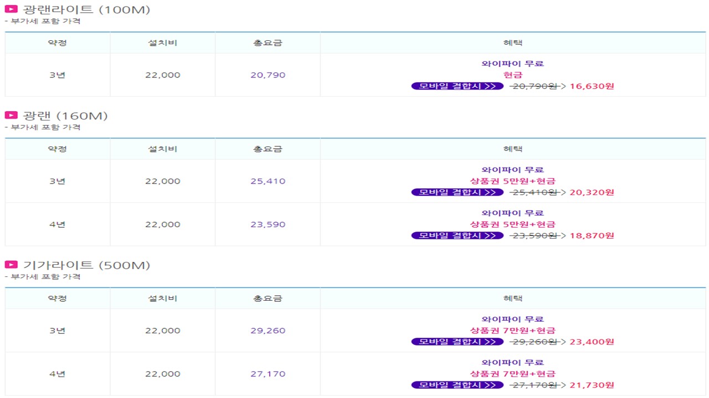The width and height of the screenshot is (709, 398).
Task: Click 모바일 결합시 button in 광랜 3년 row
Action: click(x=458, y=192)
